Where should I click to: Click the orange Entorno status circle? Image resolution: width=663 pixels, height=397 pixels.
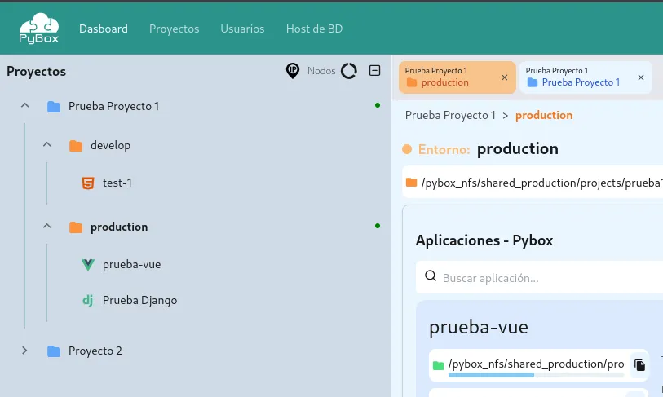point(407,149)
